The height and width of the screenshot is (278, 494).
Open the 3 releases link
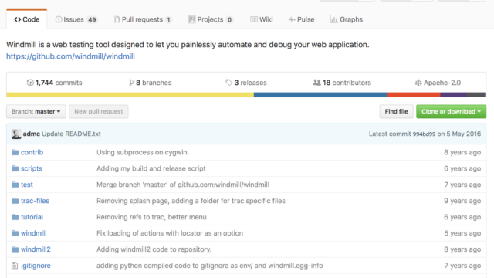[246, 83]
